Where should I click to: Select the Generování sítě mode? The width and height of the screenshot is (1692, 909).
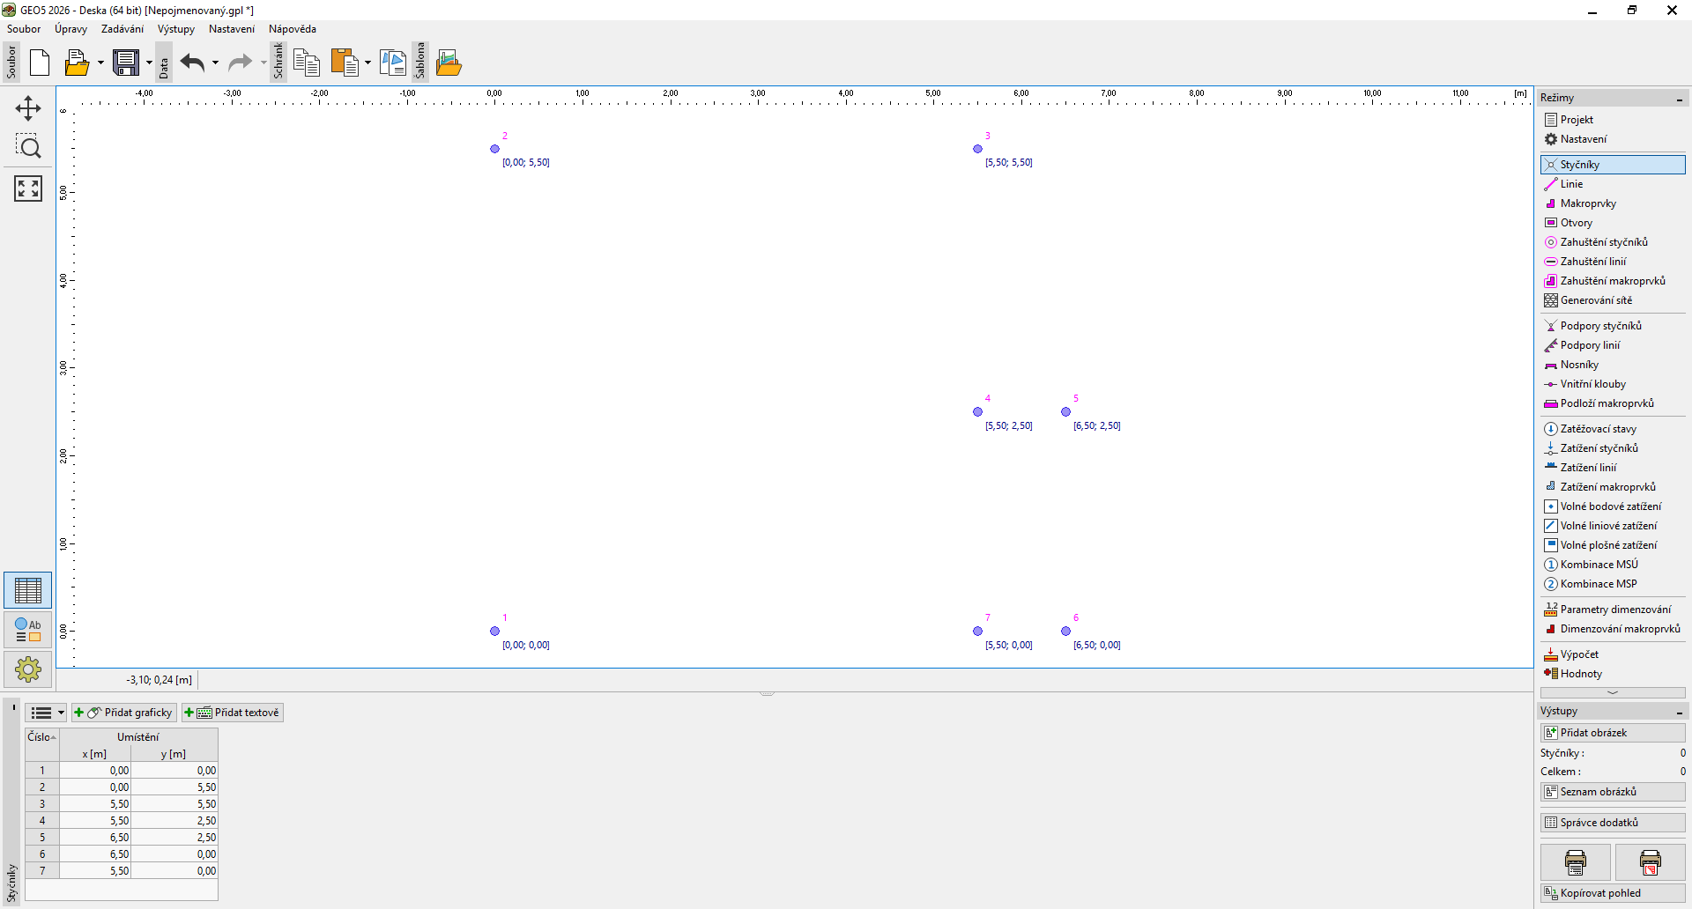point(1595,300)
